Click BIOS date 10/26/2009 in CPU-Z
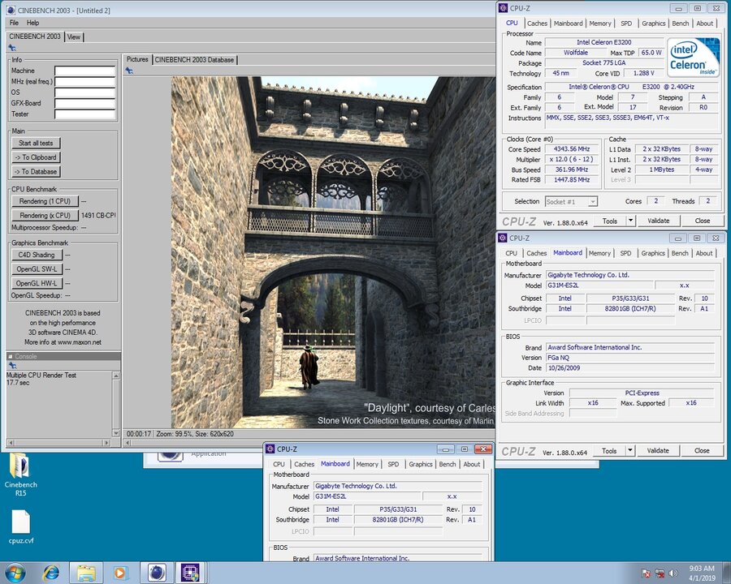 click(x=629, y=368)
